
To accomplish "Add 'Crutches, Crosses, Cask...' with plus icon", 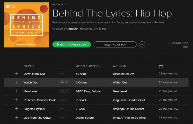I will click(x=17, y=100).
